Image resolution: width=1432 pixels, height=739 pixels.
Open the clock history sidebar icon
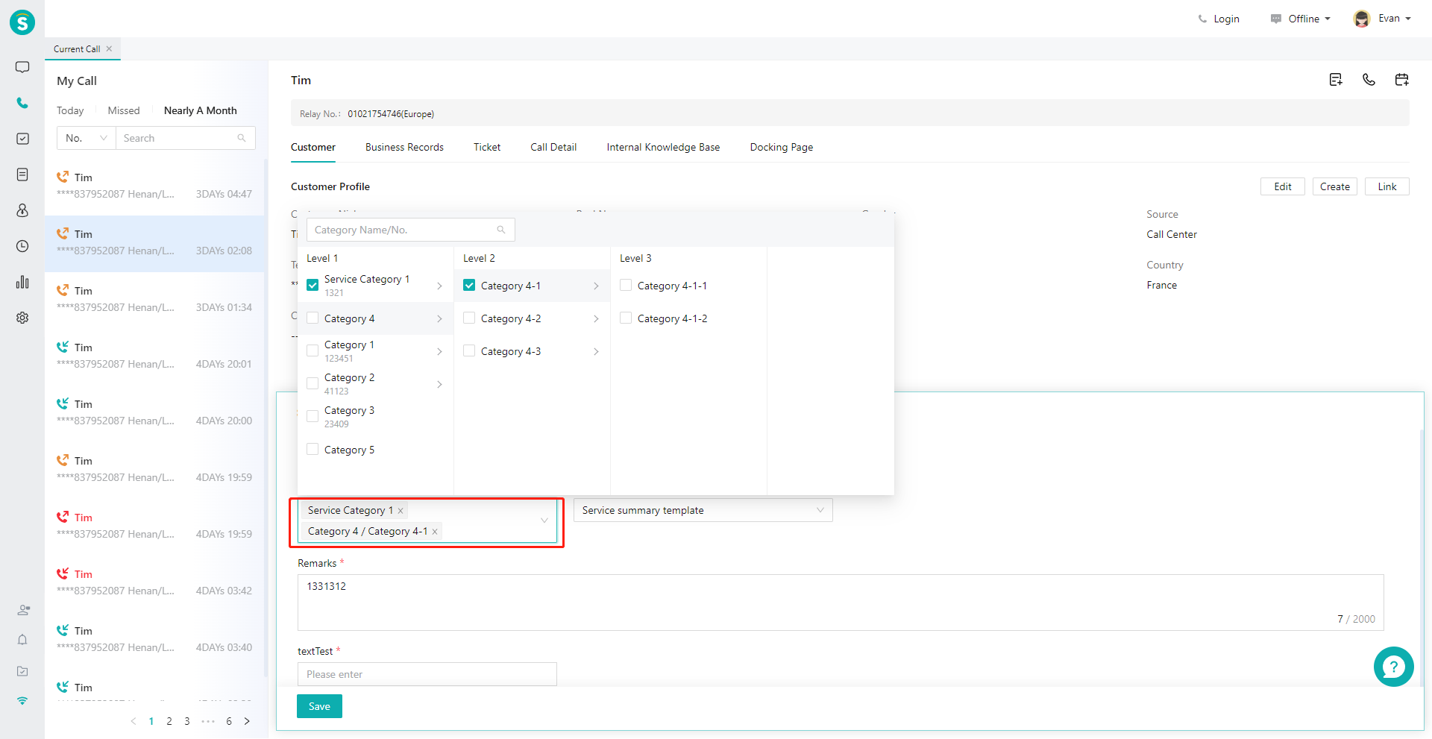click(x=22, y=246)
